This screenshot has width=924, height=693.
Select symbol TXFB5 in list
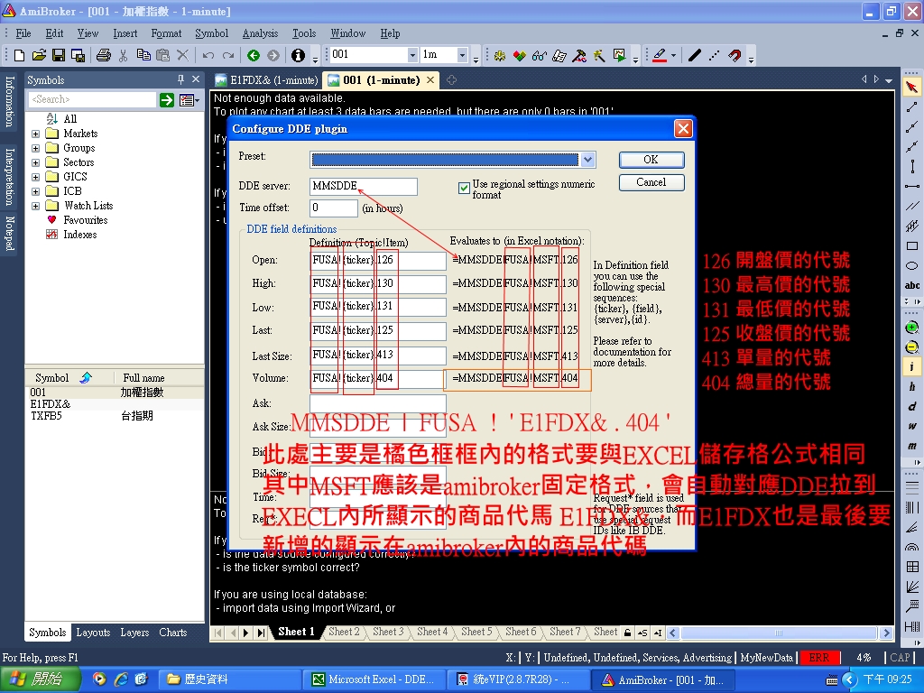[115, 415]
